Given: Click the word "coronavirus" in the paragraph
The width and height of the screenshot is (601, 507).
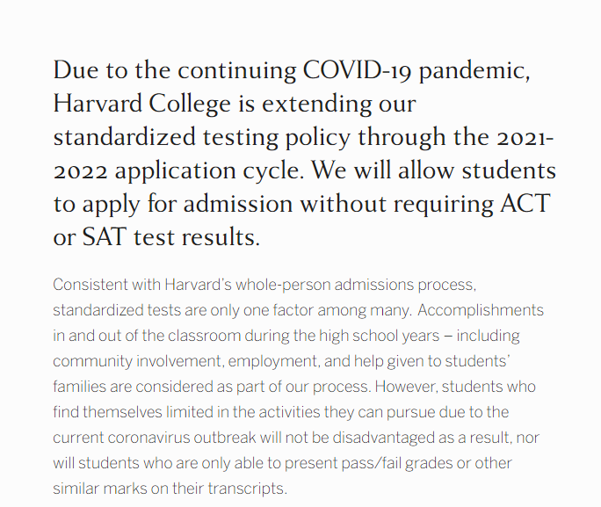Looking at the screenshot, I should [148, 438].
